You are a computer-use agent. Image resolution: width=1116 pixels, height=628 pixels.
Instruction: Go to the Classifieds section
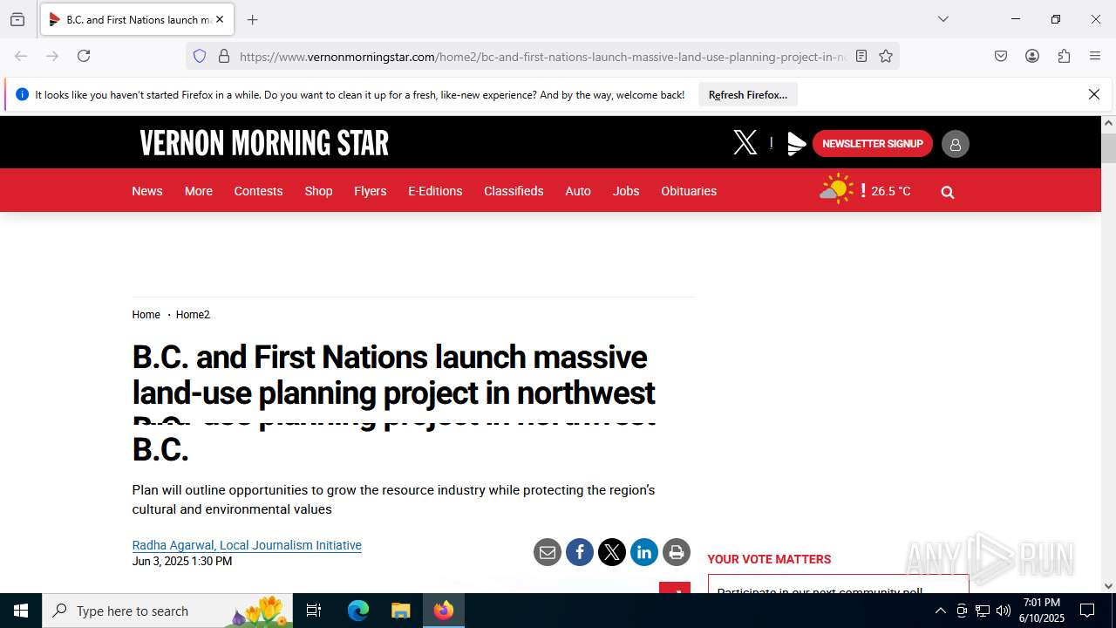pos(514,191)
